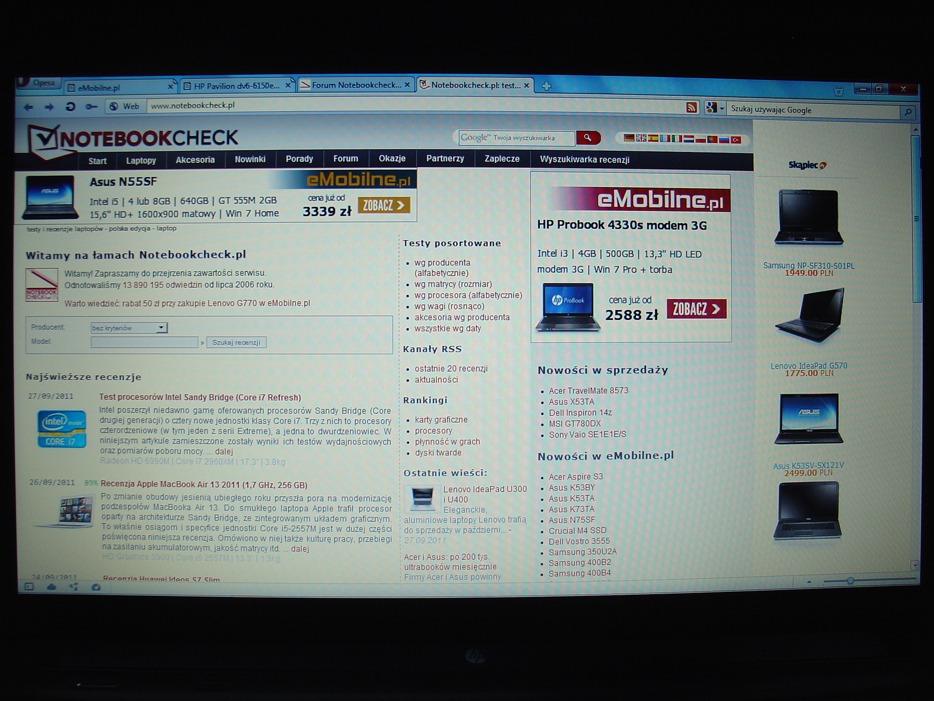
Task: Open the Wyszukiwarka recenzji menu item
Action: (x=584, y=159)
